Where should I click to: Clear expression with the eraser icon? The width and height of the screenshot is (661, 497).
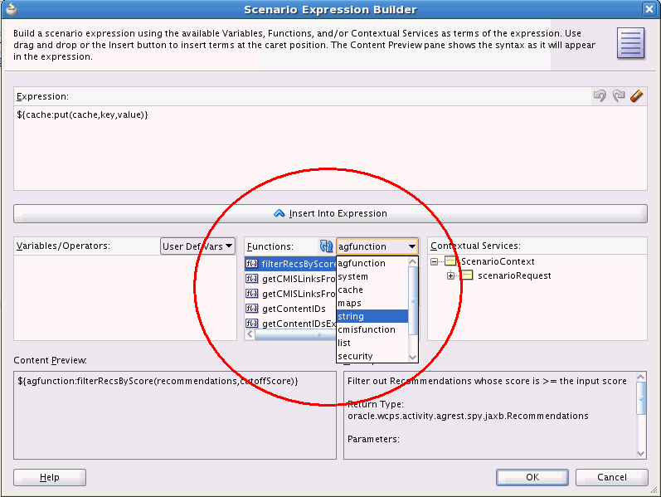[637, 95]
